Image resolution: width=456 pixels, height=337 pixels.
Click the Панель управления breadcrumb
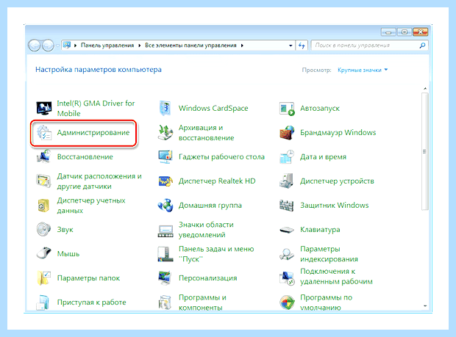pyautogui.click(x=107, y=46)
